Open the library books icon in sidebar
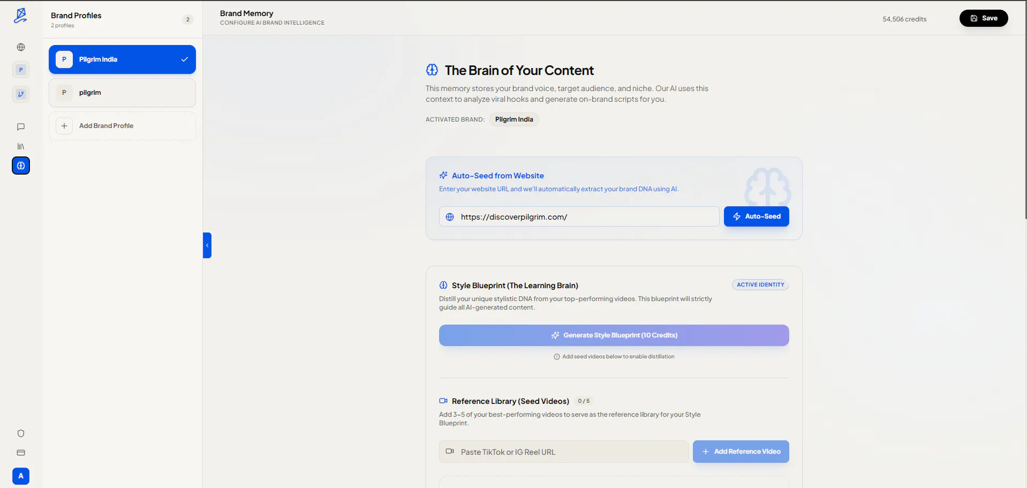This screenshot has width=1027, height=488. pos(21,146)
